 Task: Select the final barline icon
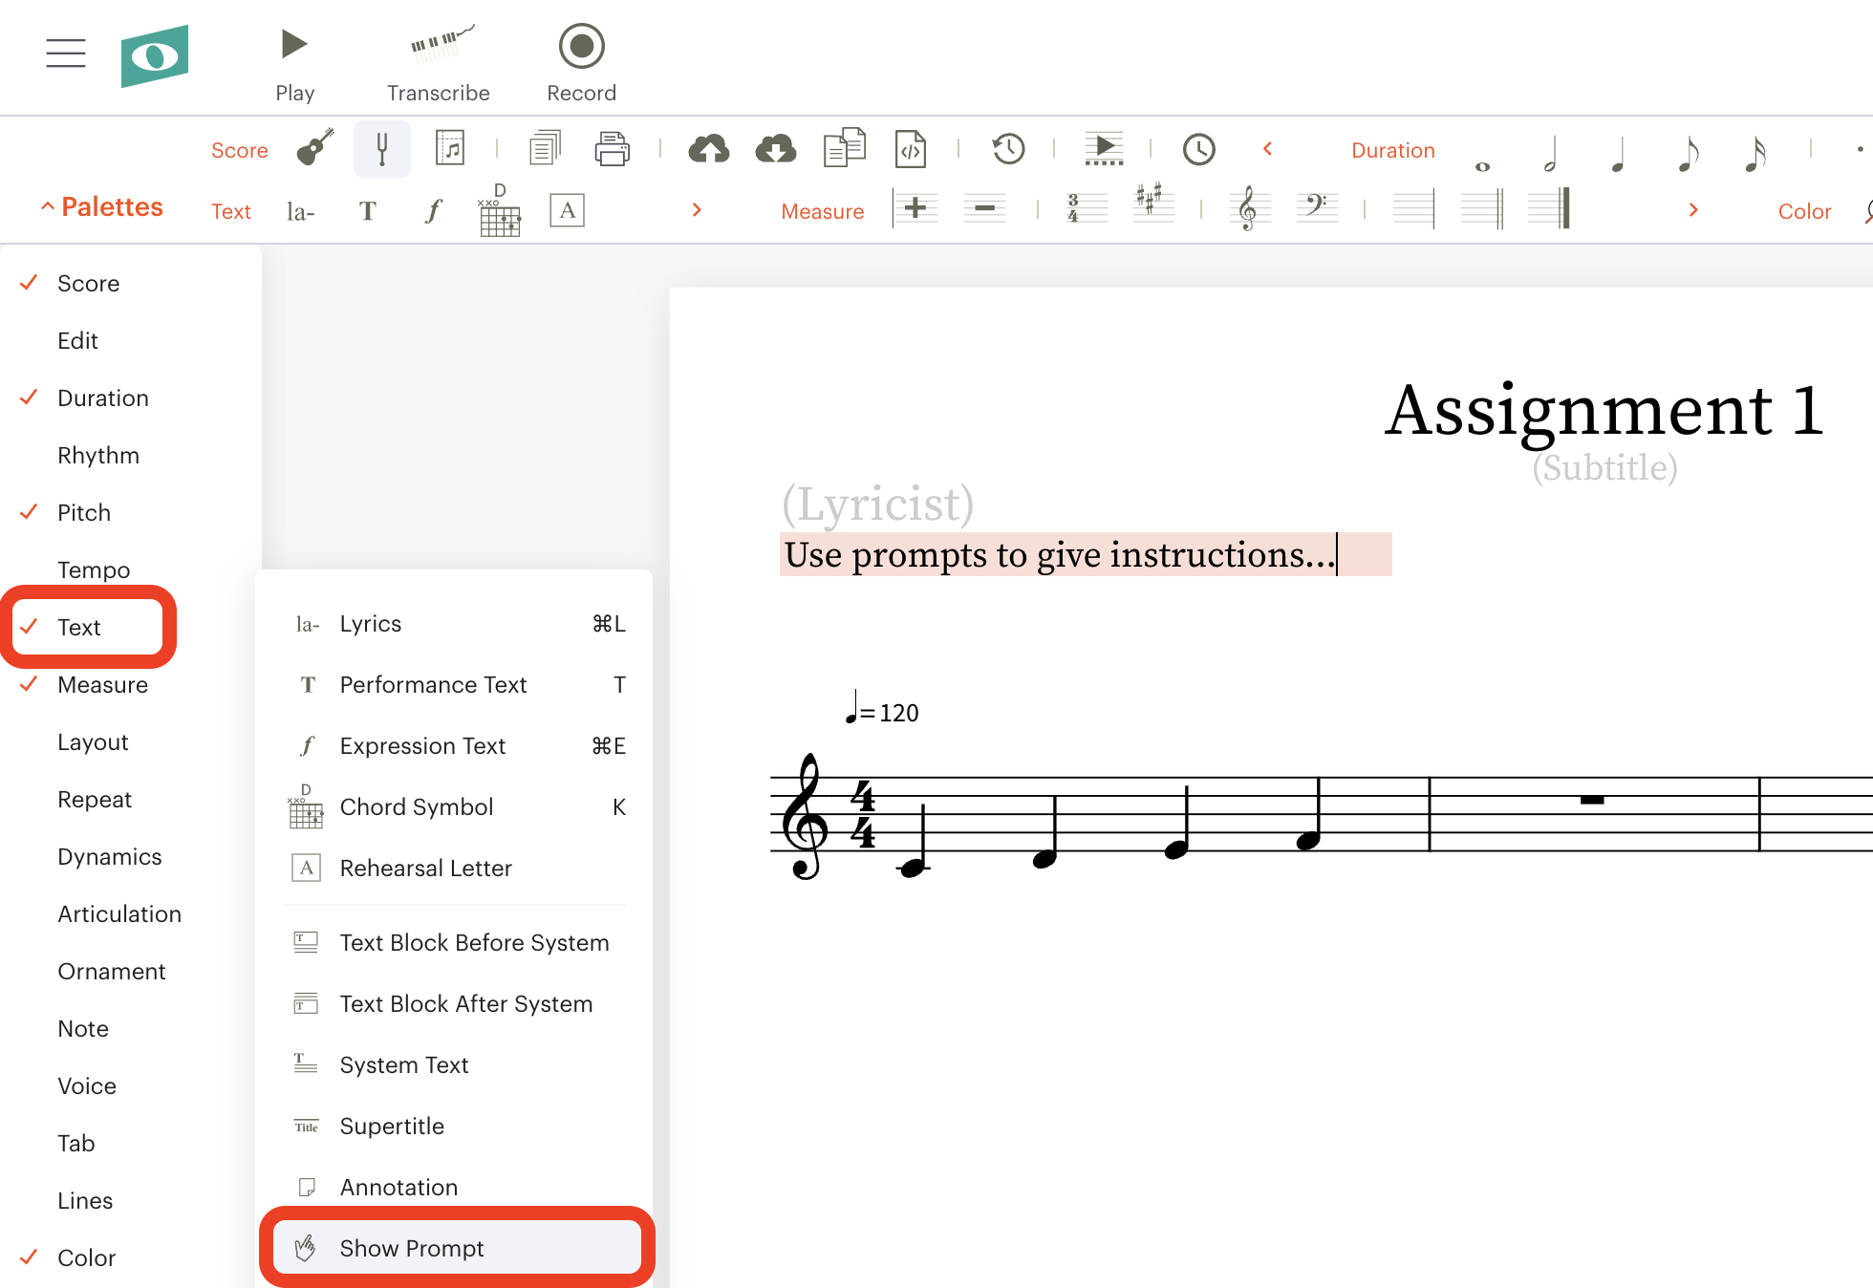pos(1549,207)
